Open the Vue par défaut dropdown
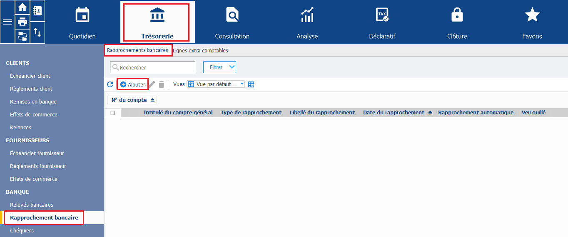This screenshot has width=568, height=237. point(216,84)
